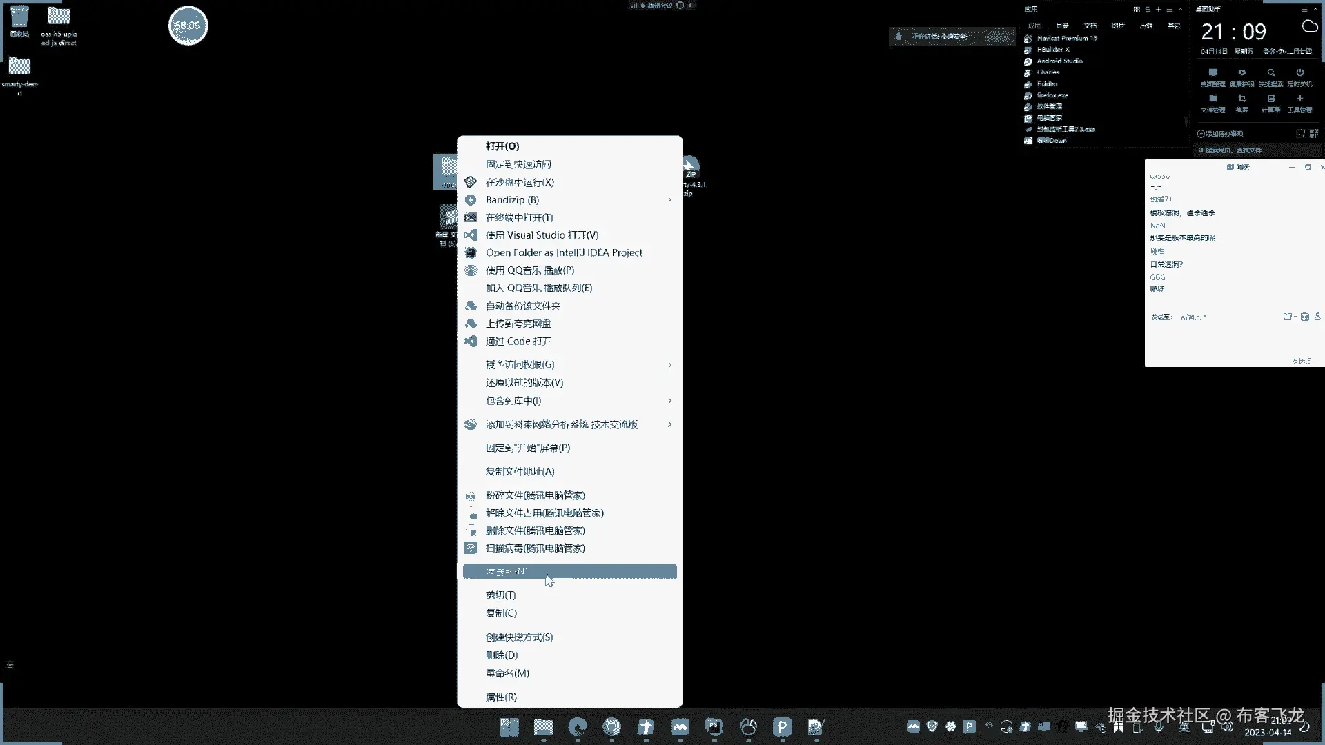Select 'Open with Visual Studio' menu entry
Screen dimensions: 1325x745
point(542,235)
